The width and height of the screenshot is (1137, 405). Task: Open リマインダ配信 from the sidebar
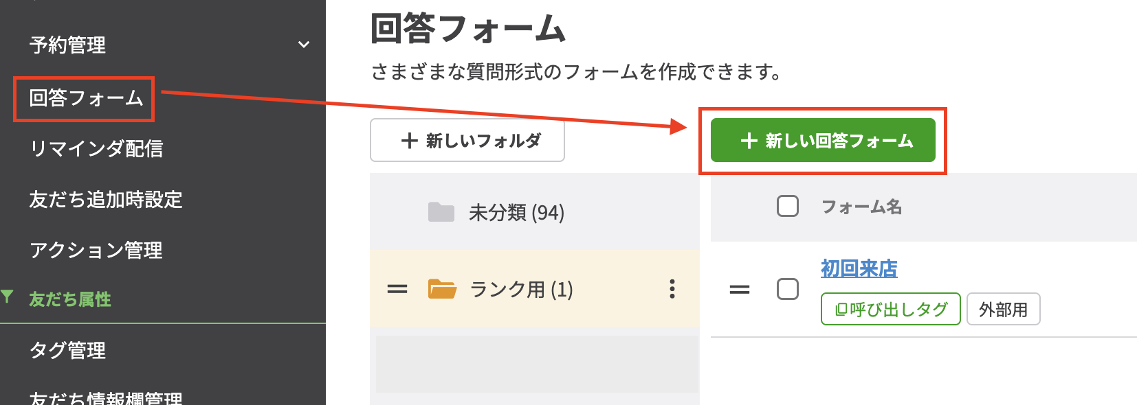click(96, 149)
